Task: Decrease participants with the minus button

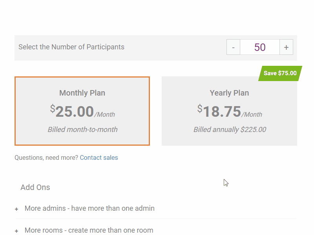Action: click(x=233, y=47)
